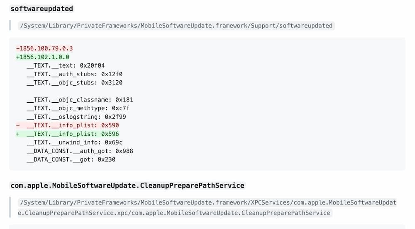Click the XPCServices path first line
Screen dimensions: 415x229
click(x=208, y=202)
